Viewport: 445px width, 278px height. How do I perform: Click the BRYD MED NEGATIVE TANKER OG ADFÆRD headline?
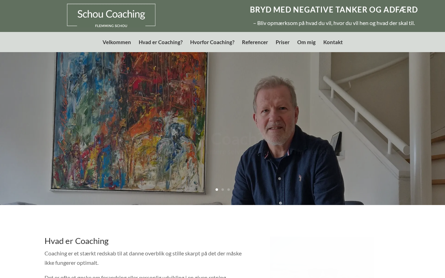click(x=334, y=10)
